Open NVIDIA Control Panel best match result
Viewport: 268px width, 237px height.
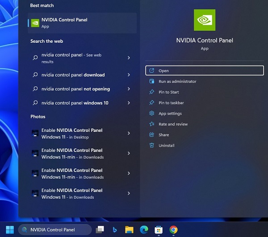coord(82,23)
